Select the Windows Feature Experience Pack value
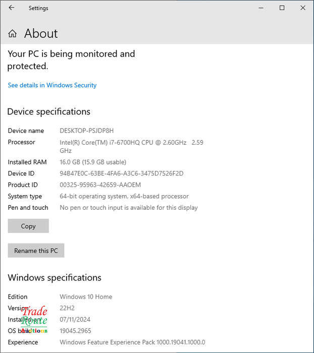314x353 pixels. 132,342
